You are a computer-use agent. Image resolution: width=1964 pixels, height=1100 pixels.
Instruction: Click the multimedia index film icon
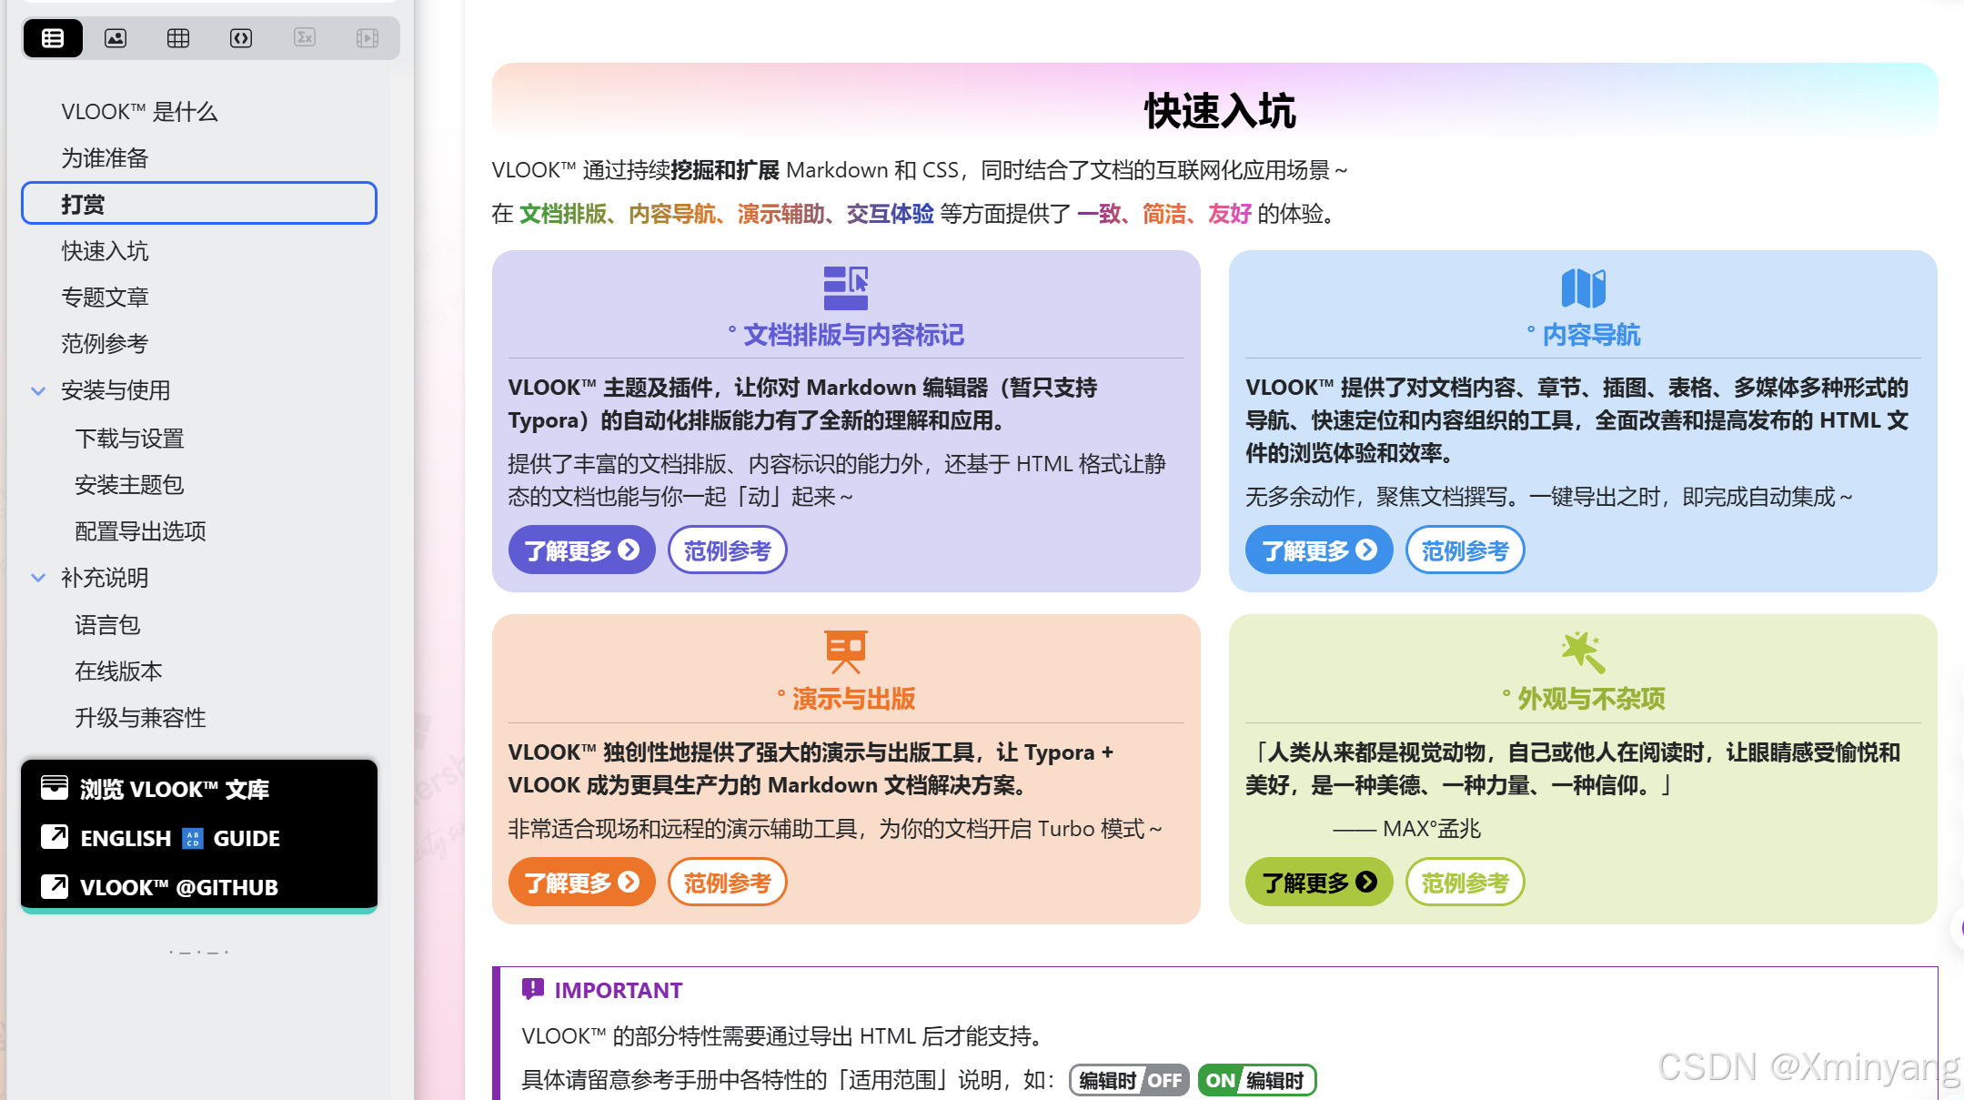click(x=368, y=38)
